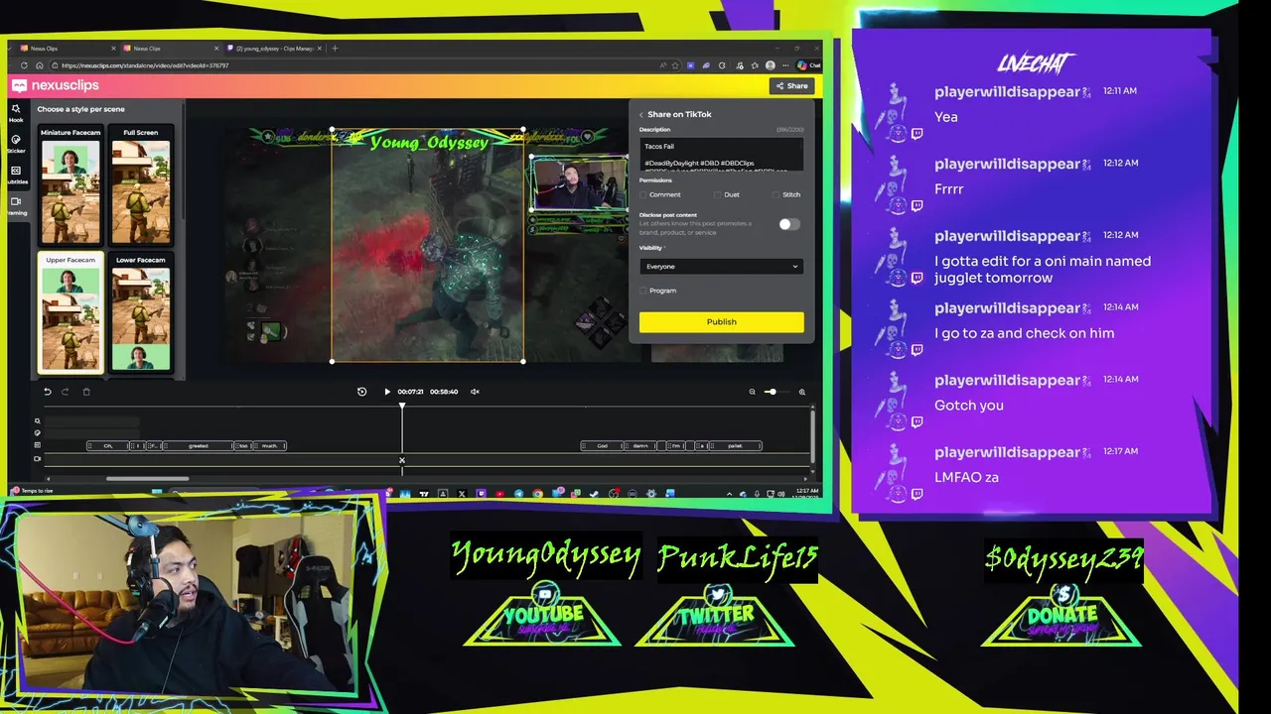This screenshot has height=714, width=1271.
Task: Open the Hook tool in sidebar
Action: [x=16, y=112]
